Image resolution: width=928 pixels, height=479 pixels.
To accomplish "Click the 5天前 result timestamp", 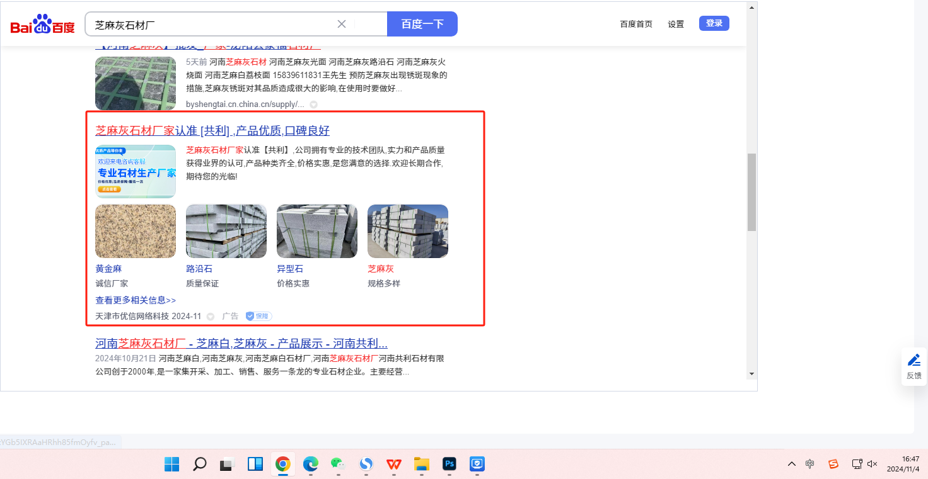I will pos(196,62).
